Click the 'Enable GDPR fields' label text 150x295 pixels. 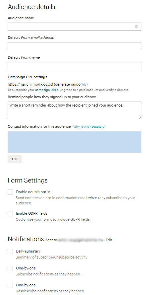click(x=31, y=213)
